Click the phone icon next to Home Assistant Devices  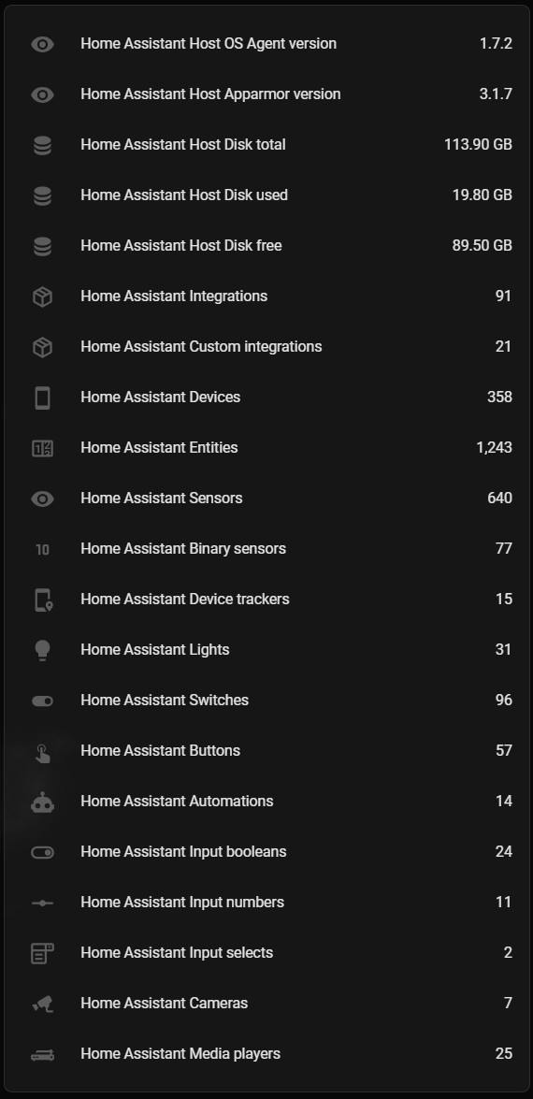click(x=42, y=397)
